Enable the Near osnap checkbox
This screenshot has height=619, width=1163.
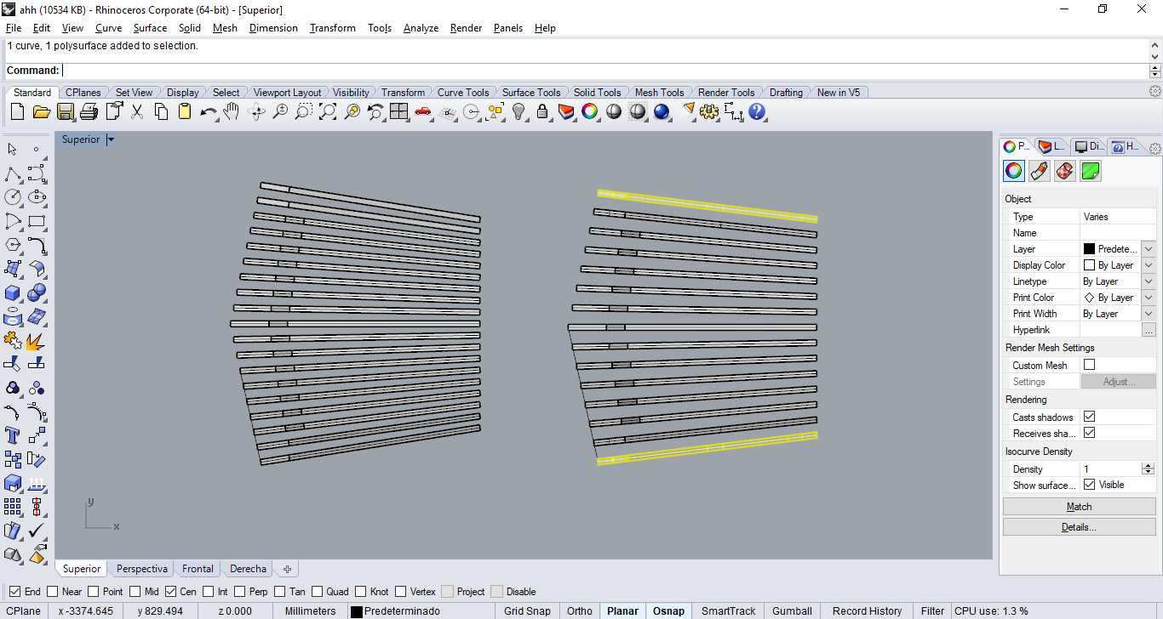coord(53,592)
